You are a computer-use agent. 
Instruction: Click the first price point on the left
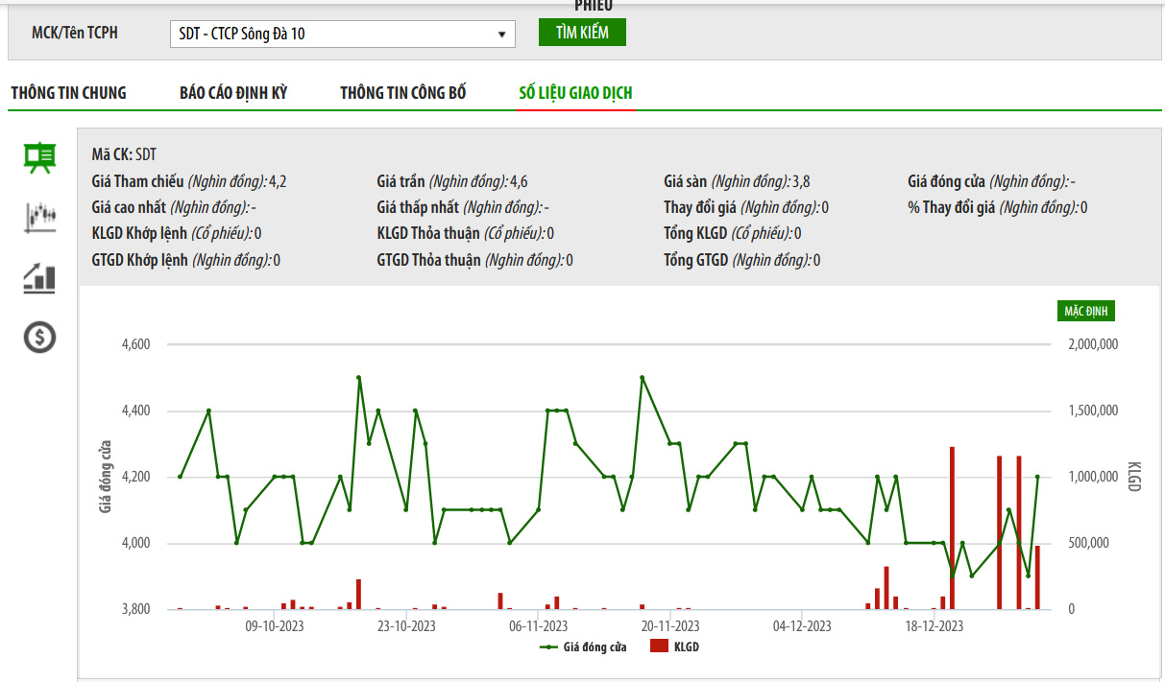[180, 477]
